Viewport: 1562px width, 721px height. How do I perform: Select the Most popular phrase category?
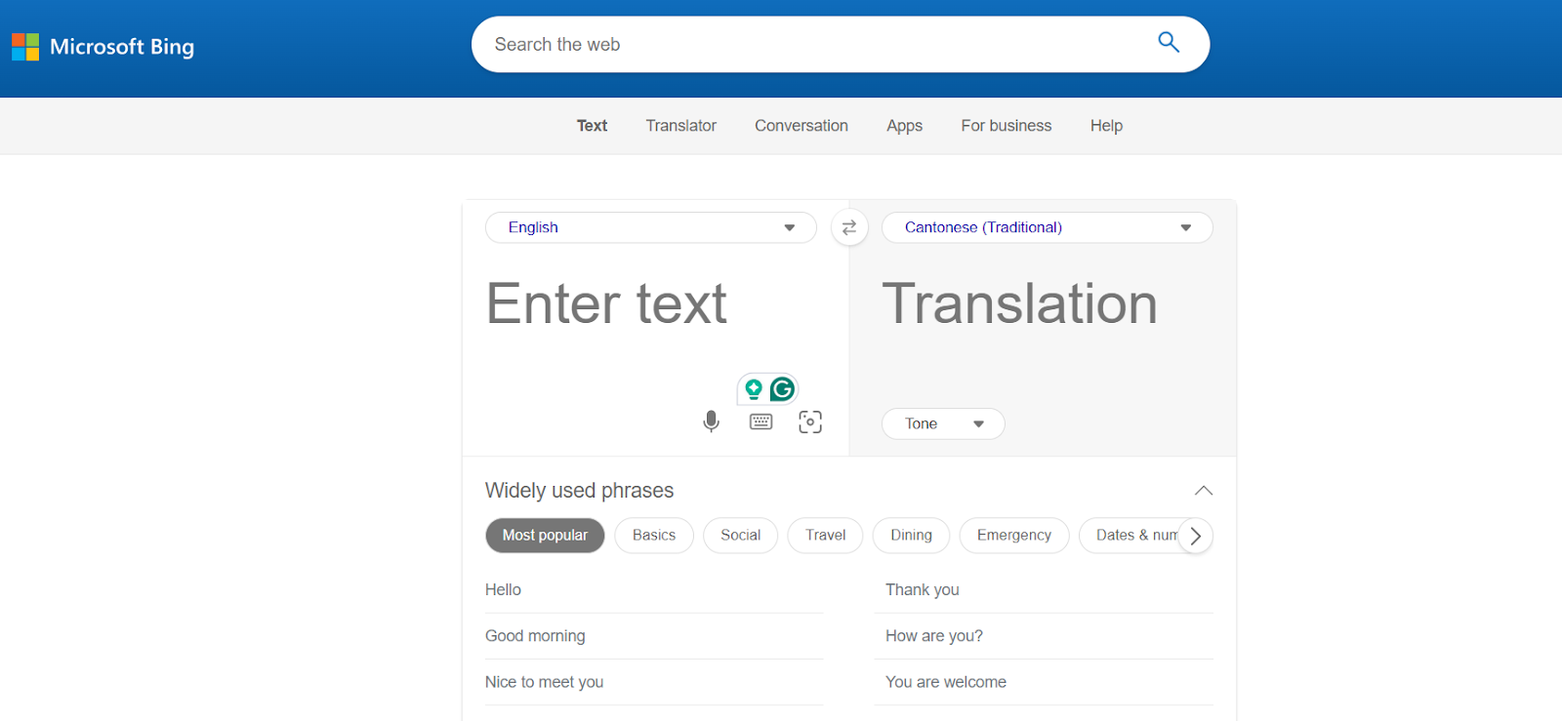[x=545, y=536]
